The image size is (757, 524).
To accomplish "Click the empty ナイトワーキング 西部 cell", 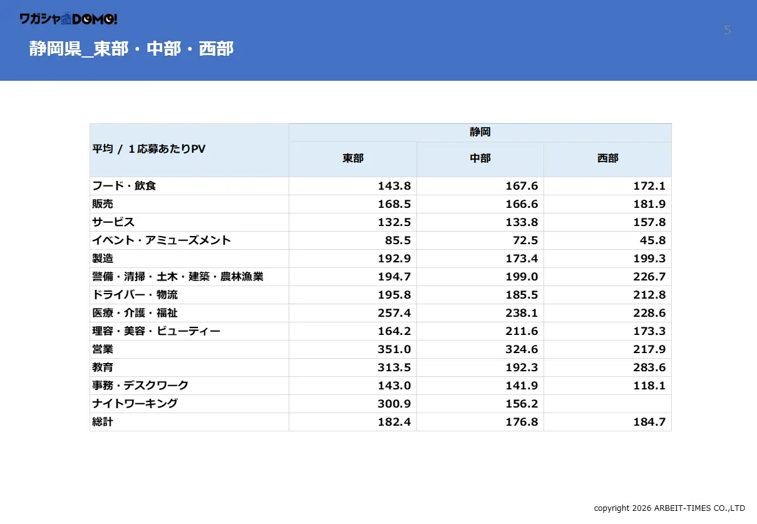I will pos(607,404).
